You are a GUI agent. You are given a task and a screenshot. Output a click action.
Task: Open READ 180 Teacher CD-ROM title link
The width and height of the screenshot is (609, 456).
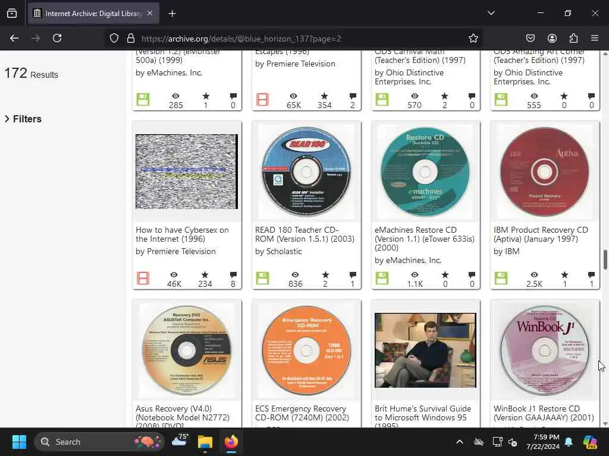point(304,234)
